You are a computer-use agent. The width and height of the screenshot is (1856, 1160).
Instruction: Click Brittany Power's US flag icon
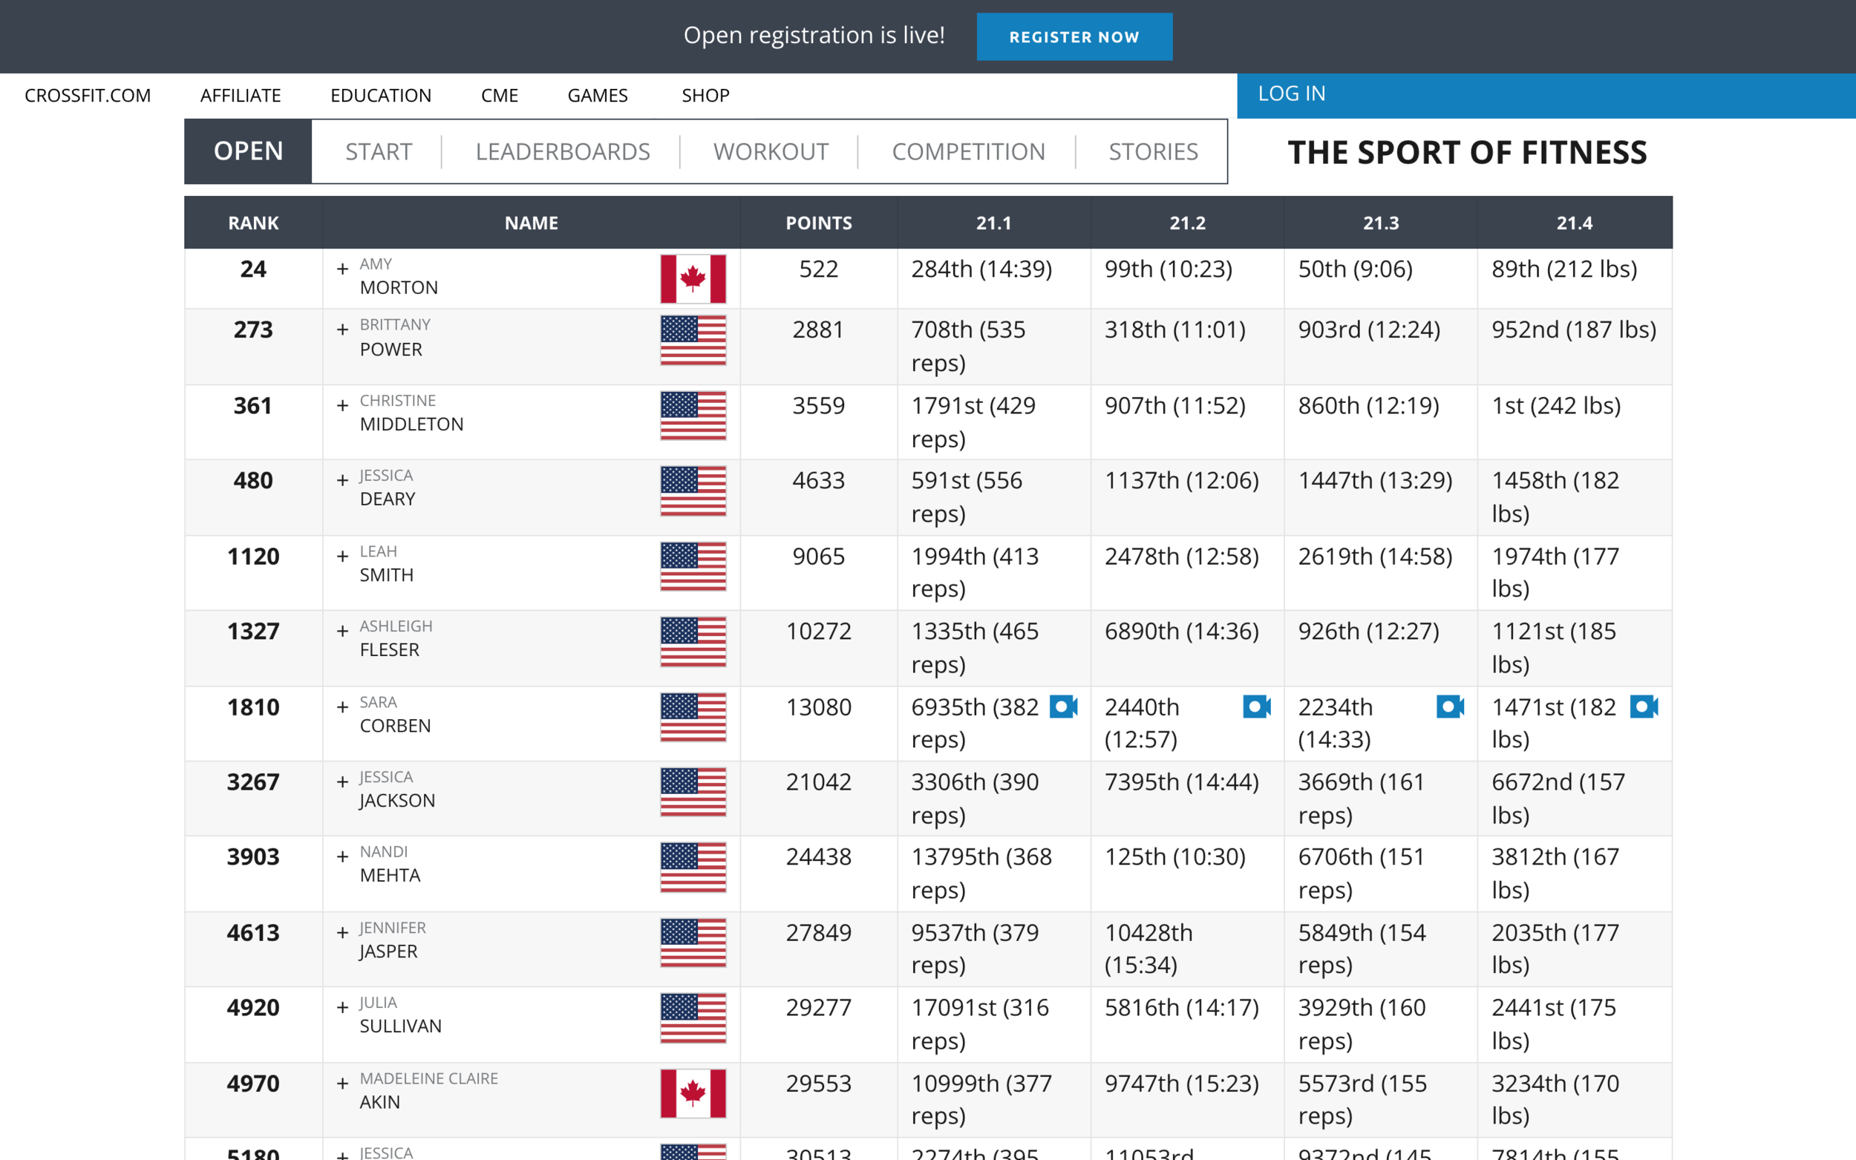(x=693, y=340)
